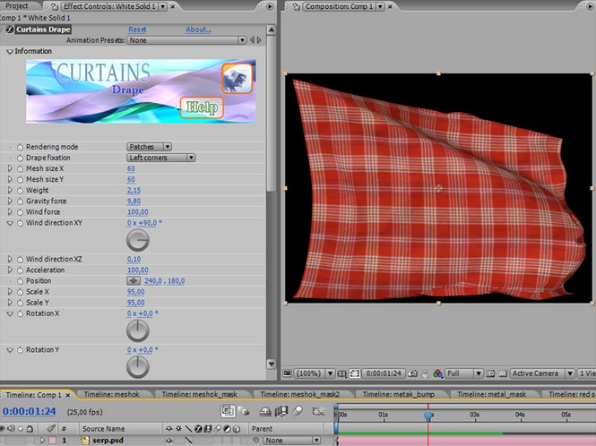Open the Rendering mode Patches dropdown
596x446 pixels.
tap(149, 147)
